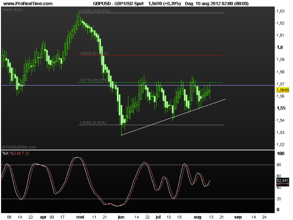This screenshot has width=293, height=220.
Task: Click the 1,5690 (+0,39%) price readout
Action: point(165,3)
